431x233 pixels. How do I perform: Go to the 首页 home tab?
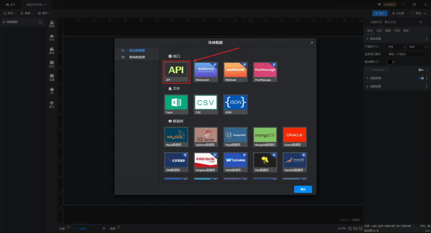tap(11, 5)
